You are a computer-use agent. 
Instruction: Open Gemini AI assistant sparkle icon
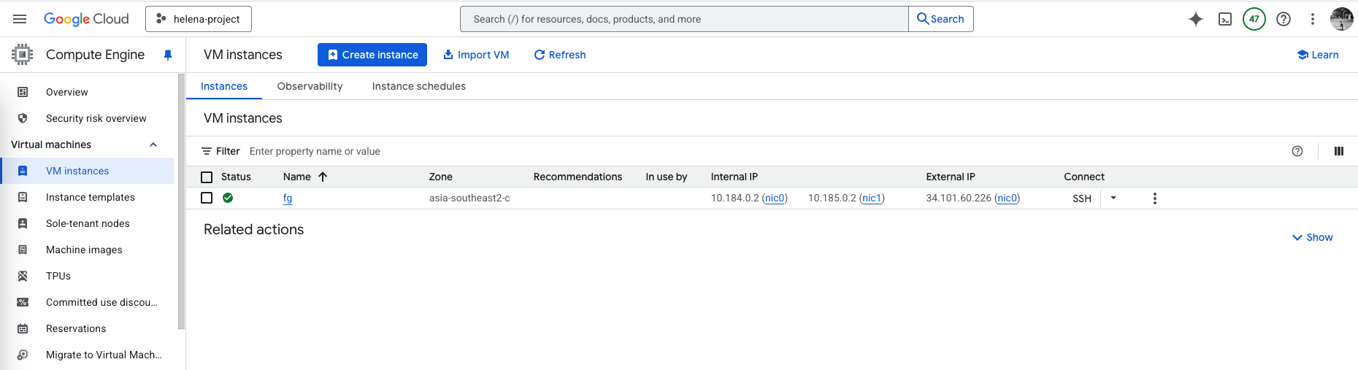[x=1195, y=19]
